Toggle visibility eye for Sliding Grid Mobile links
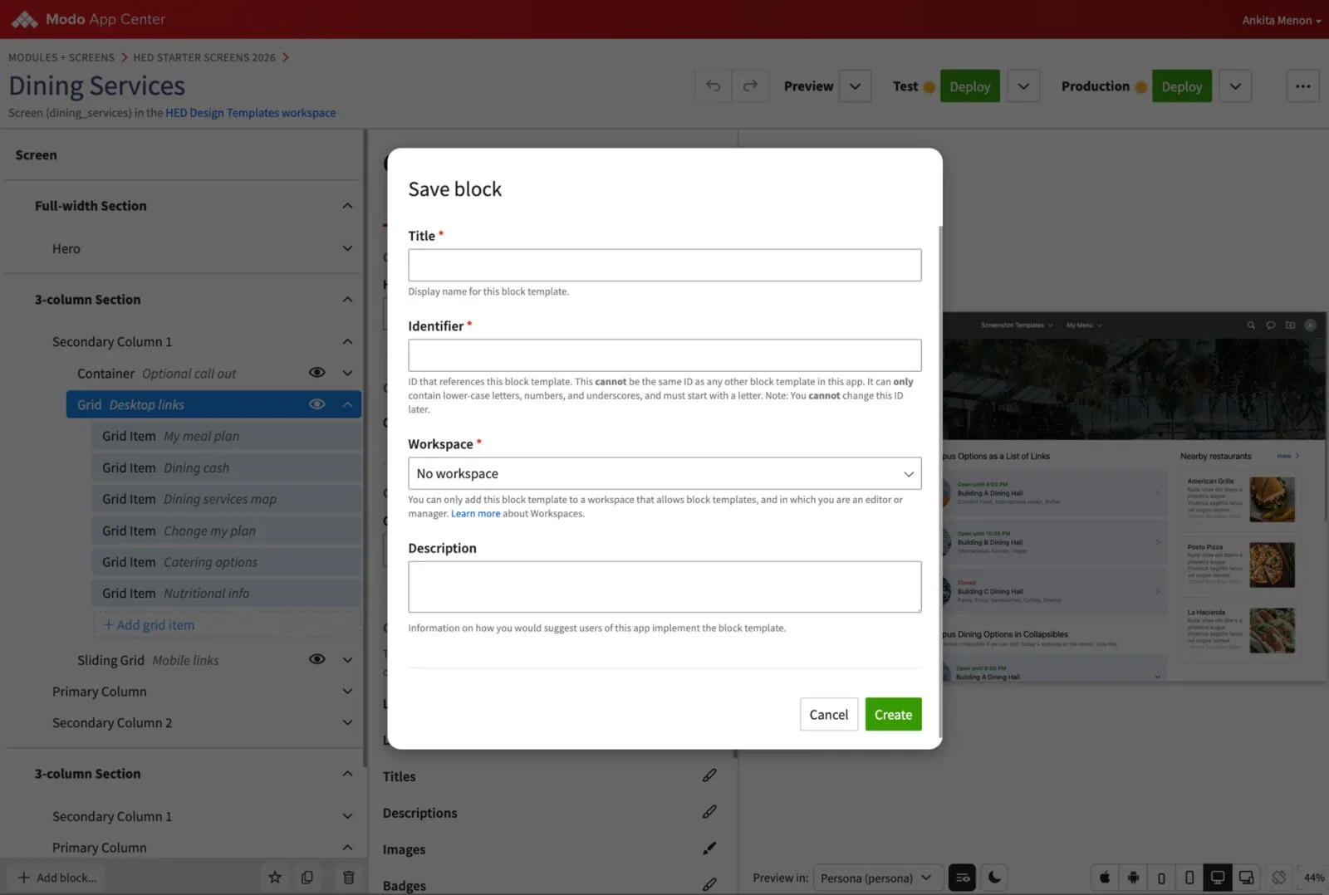 317,659
